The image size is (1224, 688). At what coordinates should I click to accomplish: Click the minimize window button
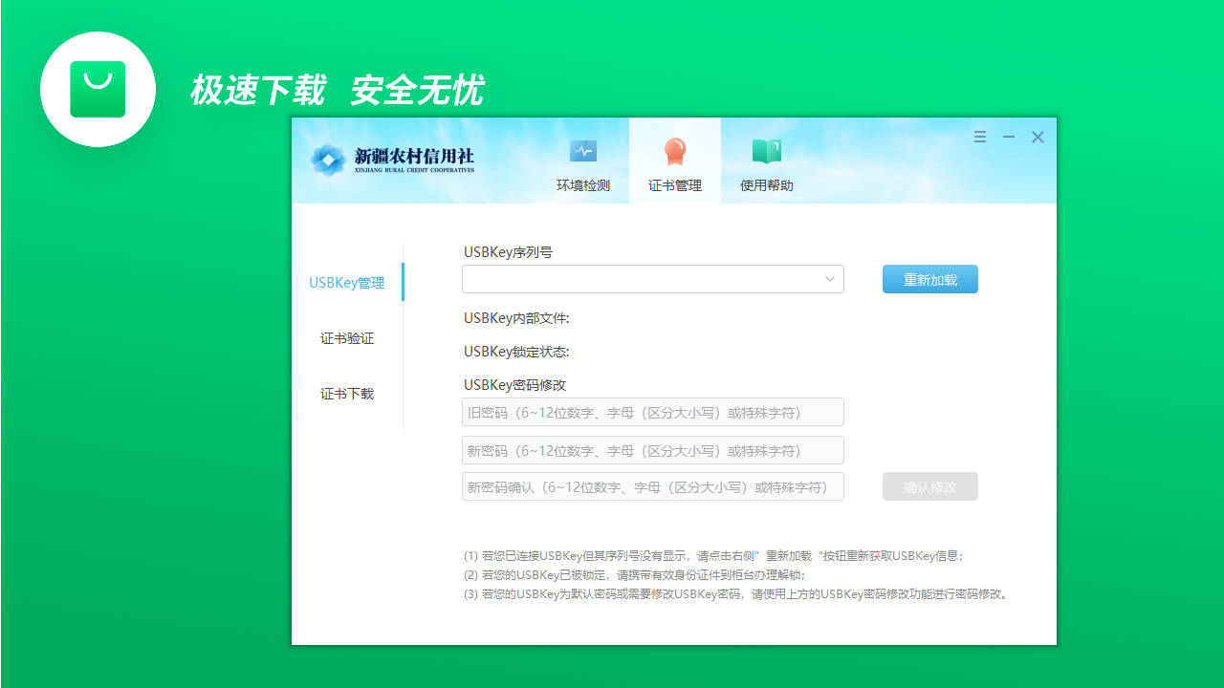click(x=1008, y=137)
